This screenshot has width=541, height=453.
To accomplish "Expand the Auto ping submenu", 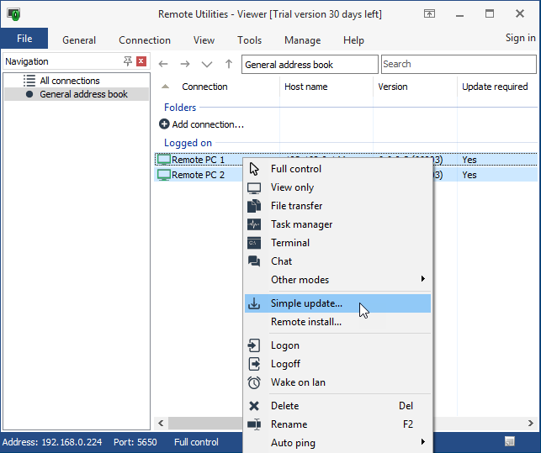I will tap(423, 443).
